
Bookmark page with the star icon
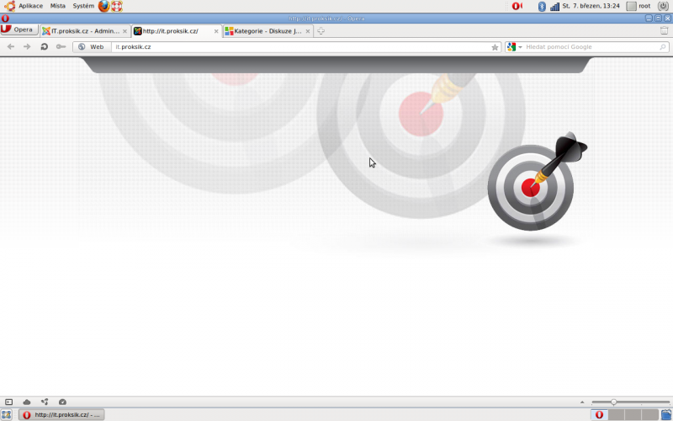pyautogui.click(x=495, y=47)
